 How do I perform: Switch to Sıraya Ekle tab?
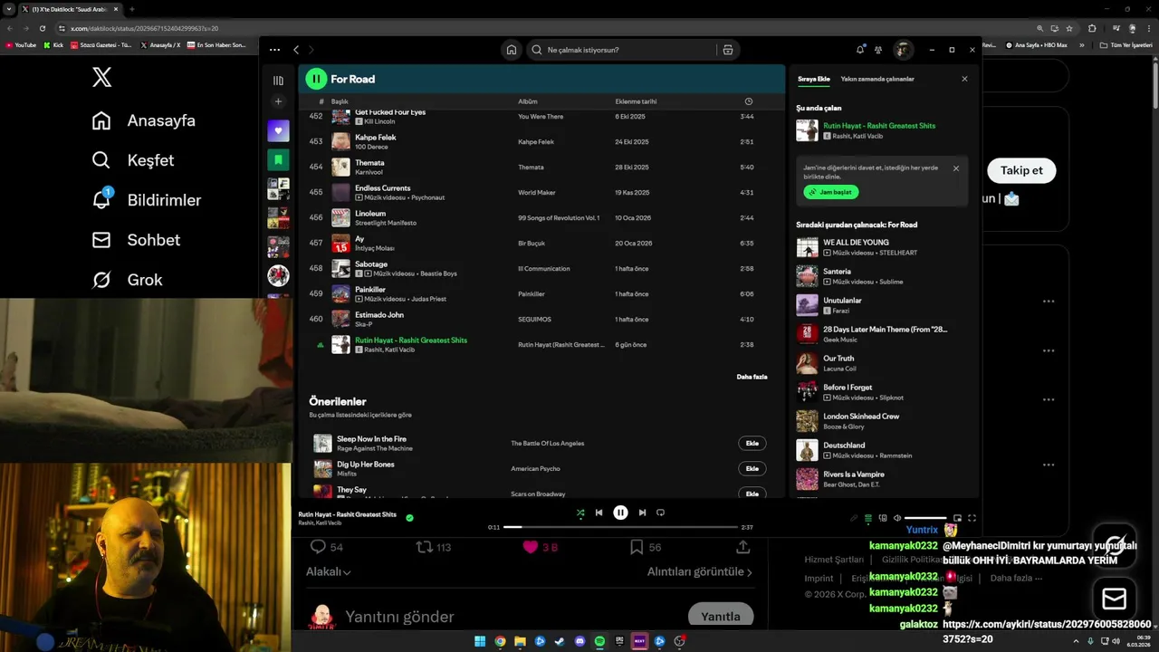pos(813,79)
